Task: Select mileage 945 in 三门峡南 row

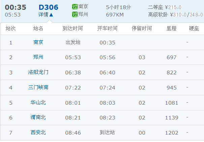Action: [172, 88]
